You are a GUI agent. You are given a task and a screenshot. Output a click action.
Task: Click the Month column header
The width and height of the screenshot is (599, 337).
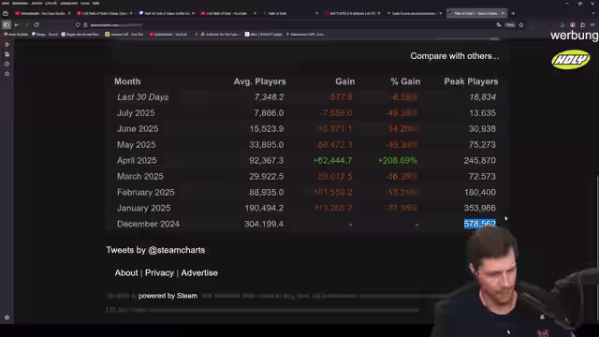(x=127, y=81)
